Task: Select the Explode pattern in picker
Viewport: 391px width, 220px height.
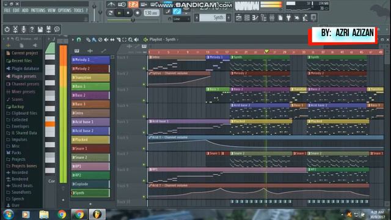Action: coord(90,184)
